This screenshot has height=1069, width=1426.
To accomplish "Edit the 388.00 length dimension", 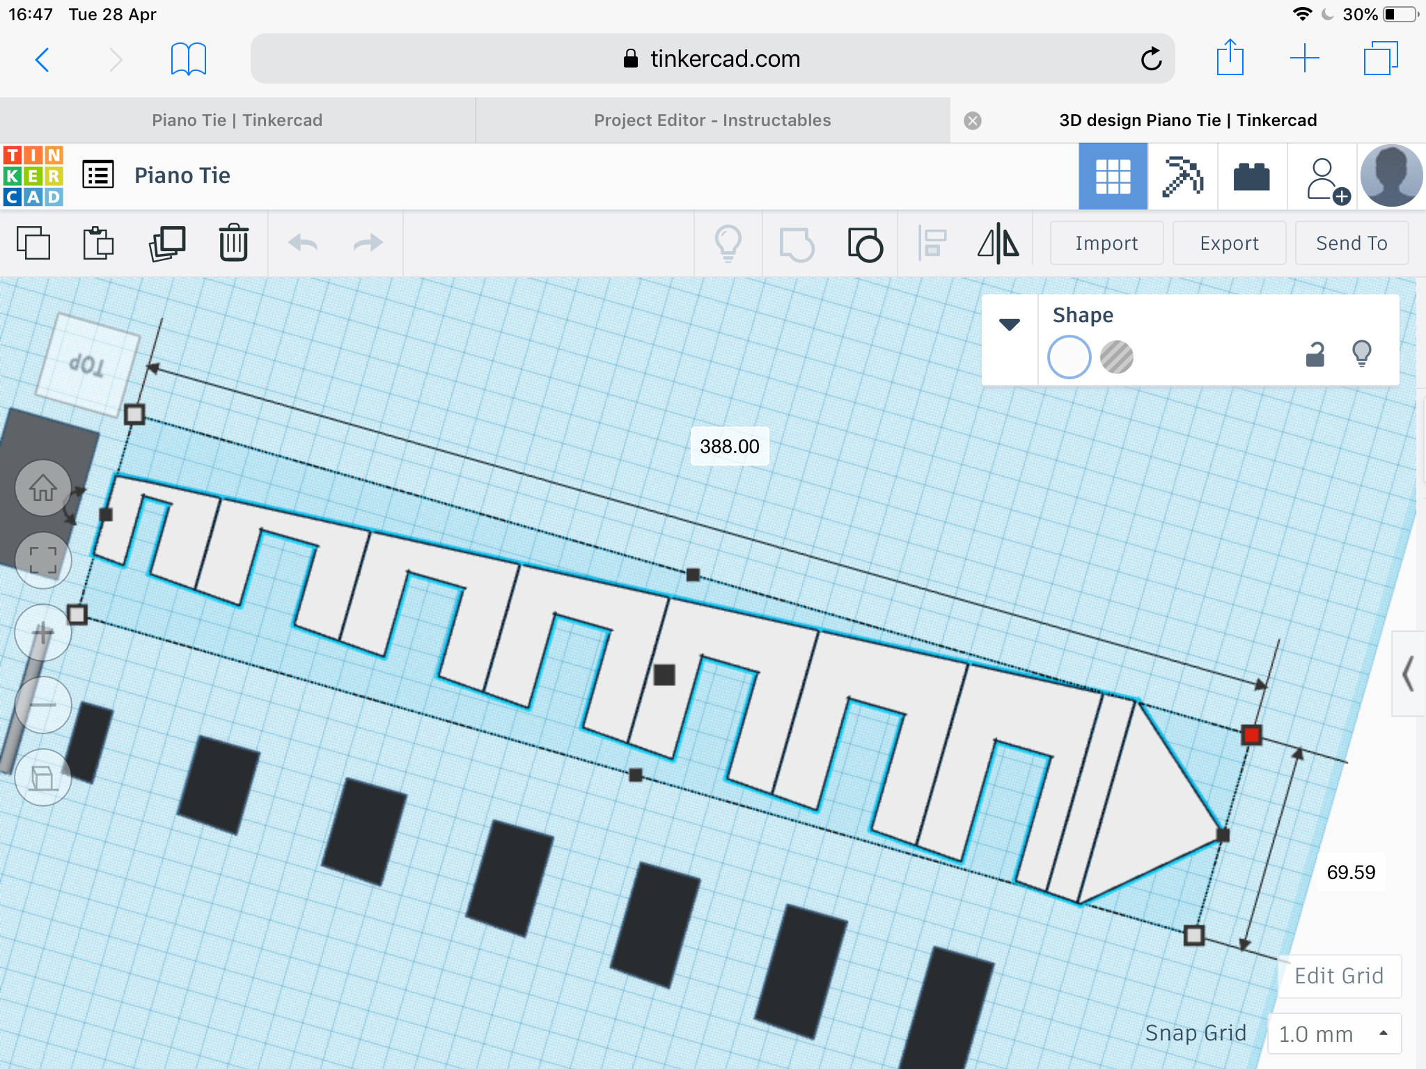I will click(730, 446).
